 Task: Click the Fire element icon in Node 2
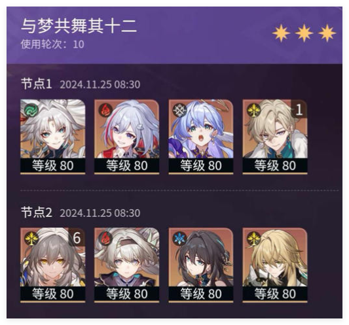(x=105, y=239)
